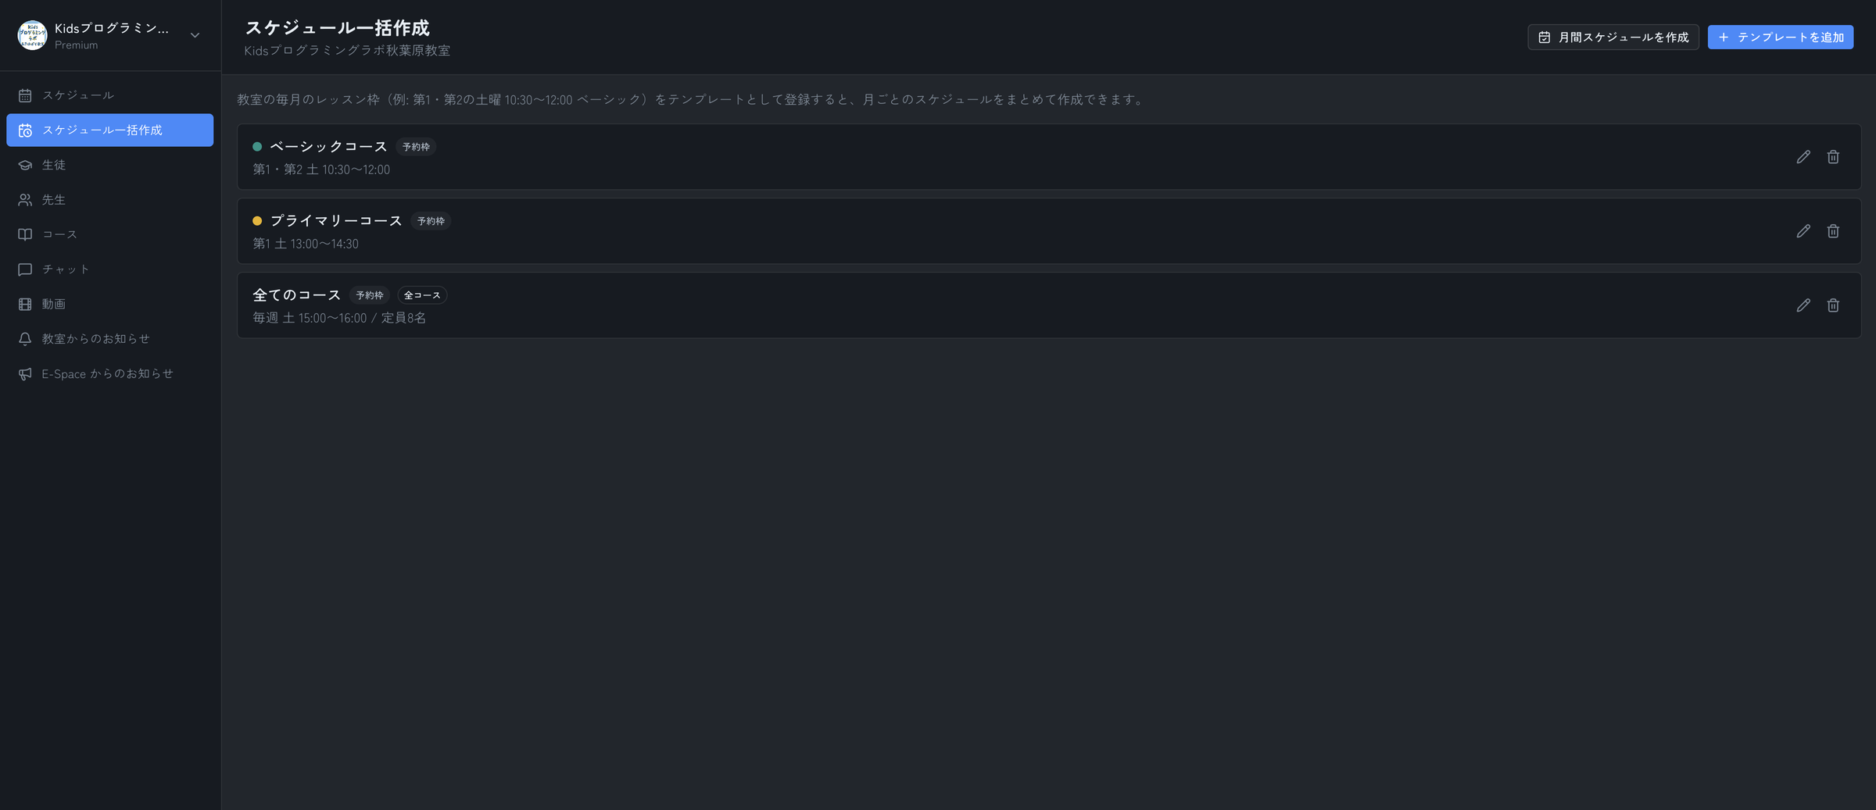Click the 全コース badge on last template
The image size is (1876, 810).
(422, 295)
